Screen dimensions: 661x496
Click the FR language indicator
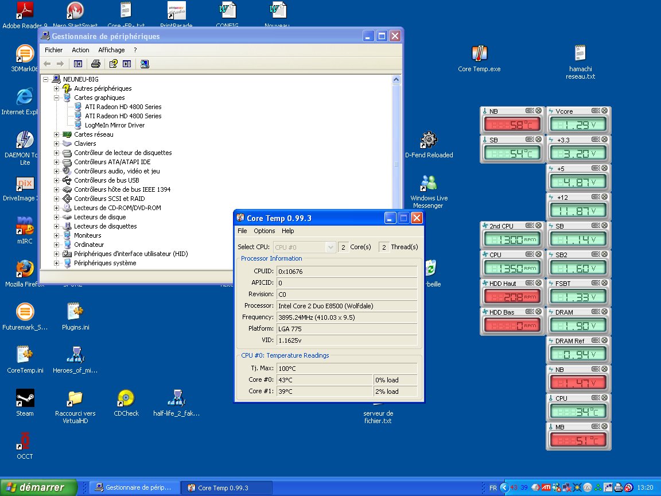[x=493, y=487]
